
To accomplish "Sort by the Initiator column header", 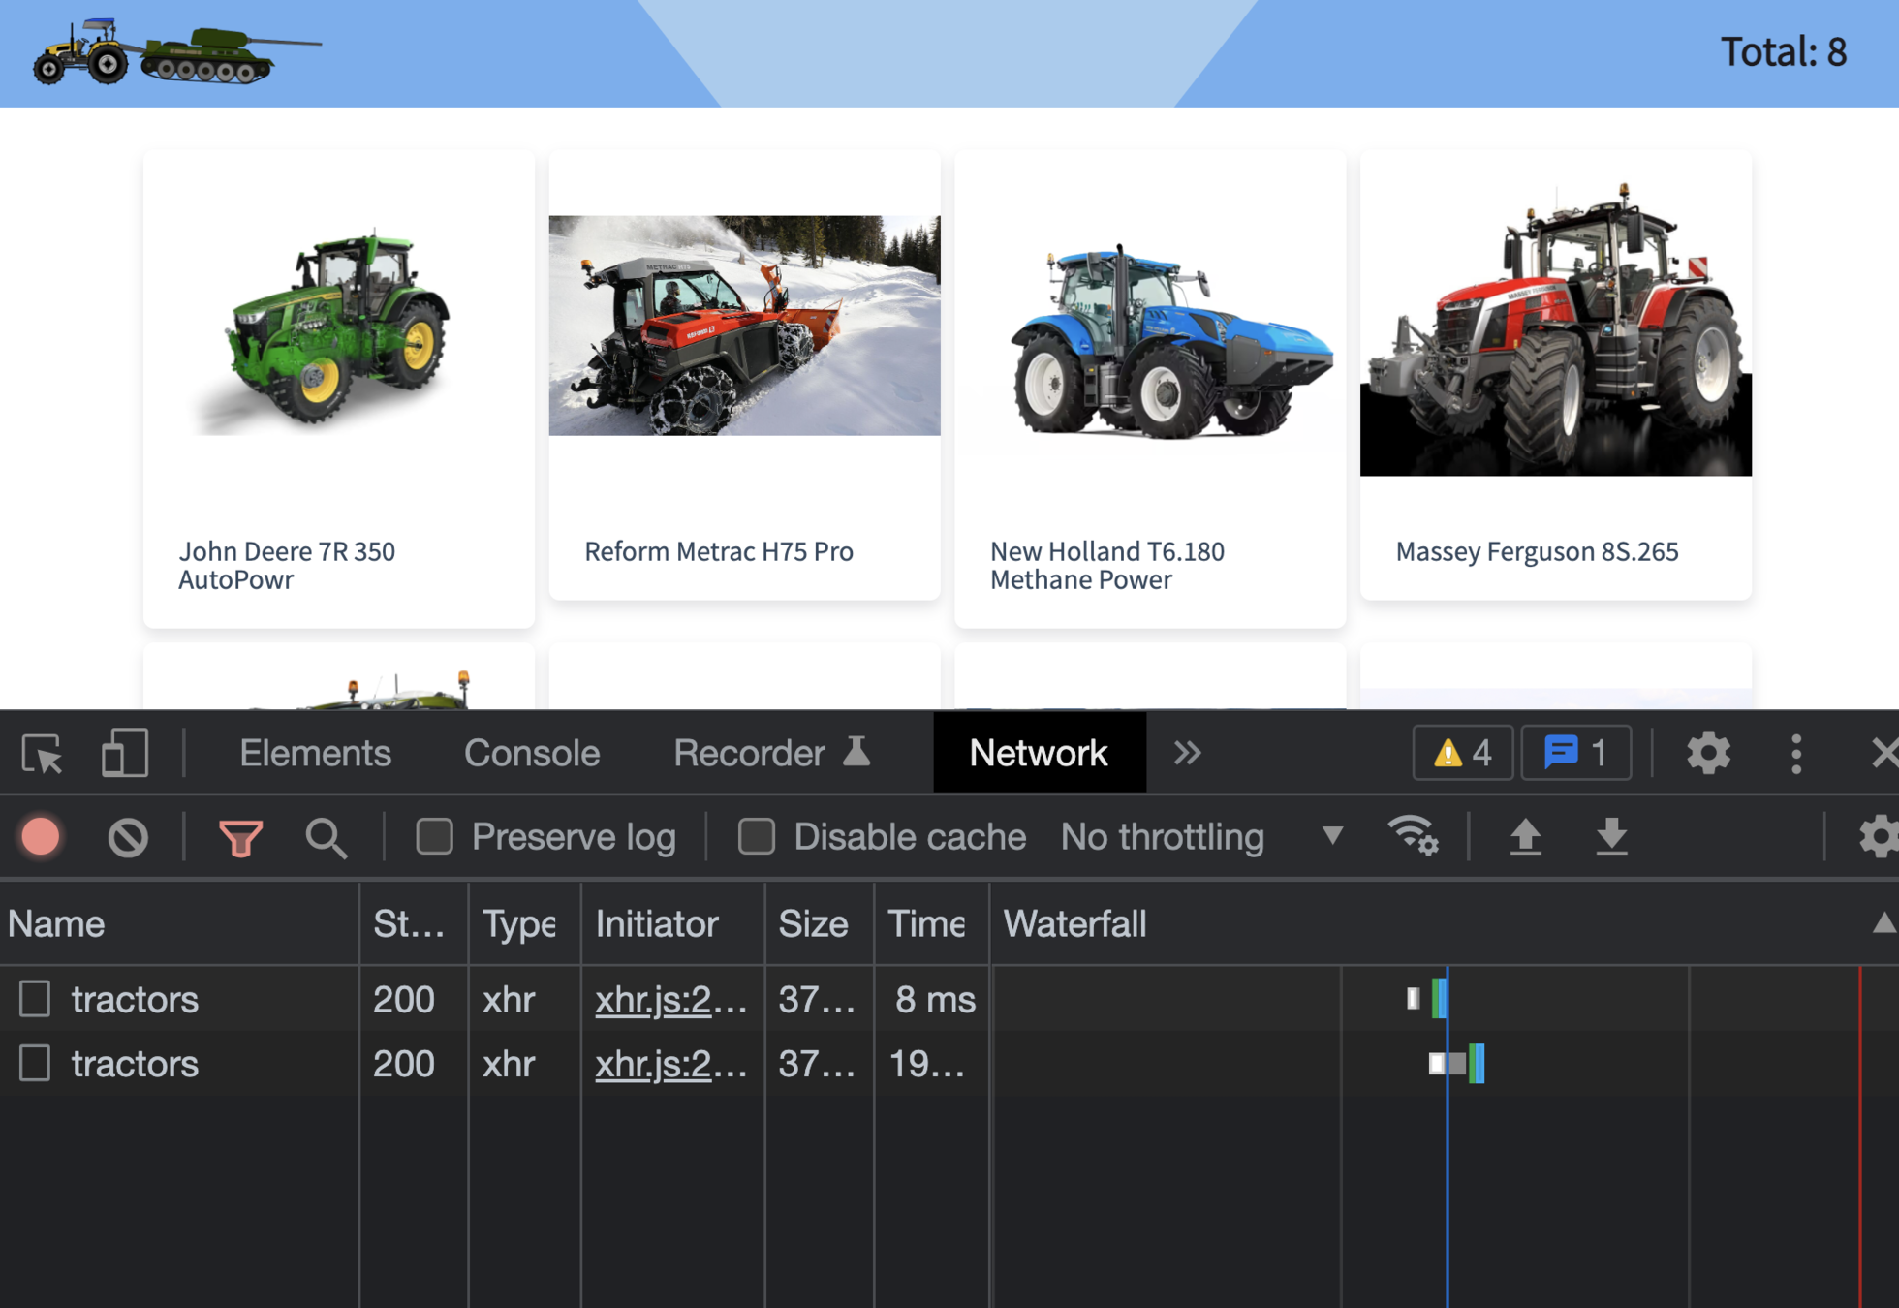I will (x=672, y=923).
